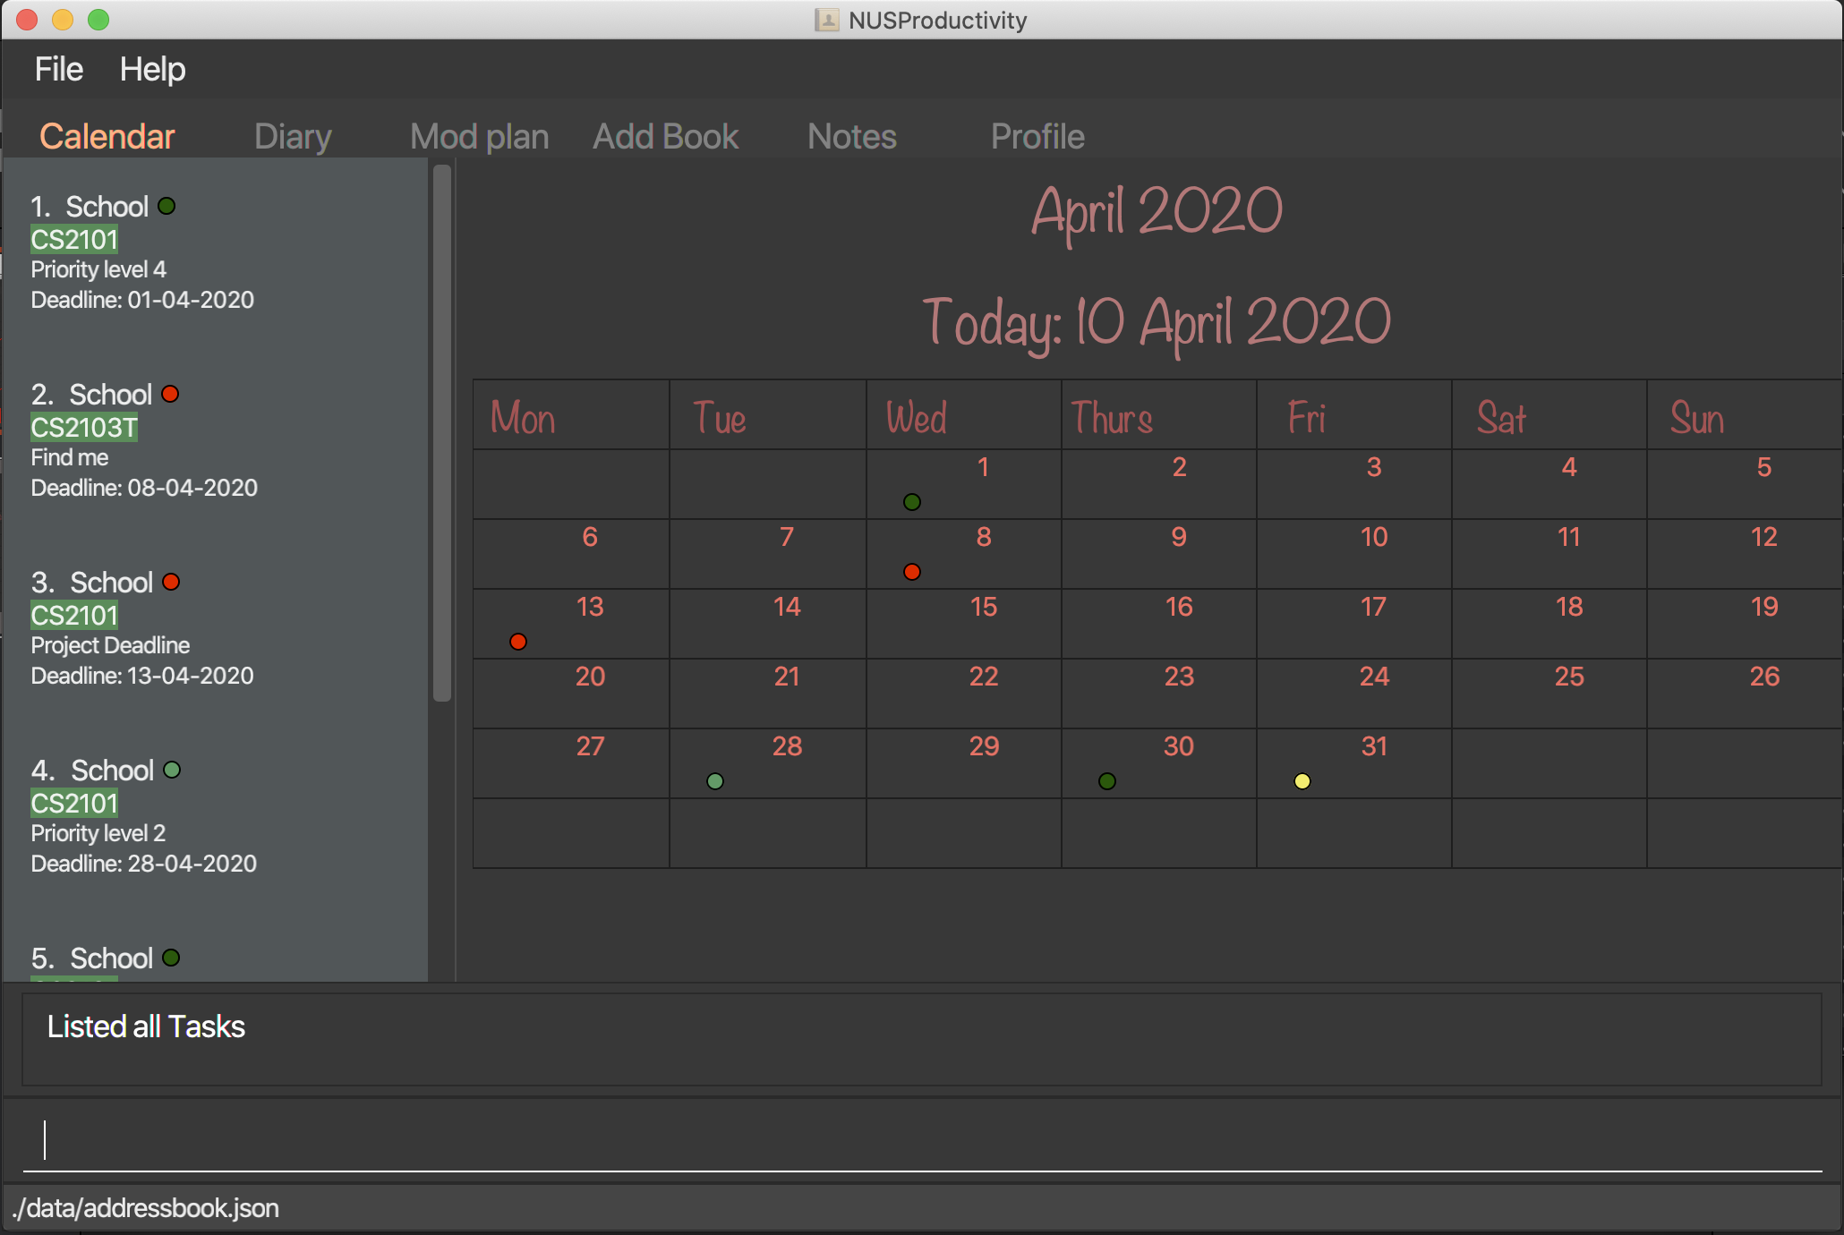Select the green dot on April 28

coord(717,781)
